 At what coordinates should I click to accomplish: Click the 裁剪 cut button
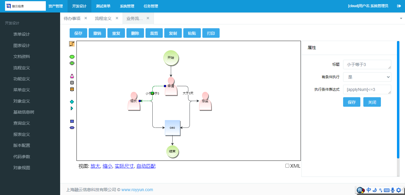pyautogui.click(x=154, y=33)
